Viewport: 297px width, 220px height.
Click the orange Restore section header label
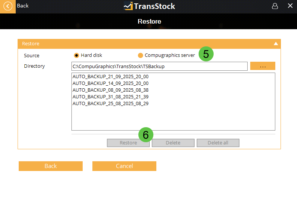pyautogui.click(x=31, y=44)
